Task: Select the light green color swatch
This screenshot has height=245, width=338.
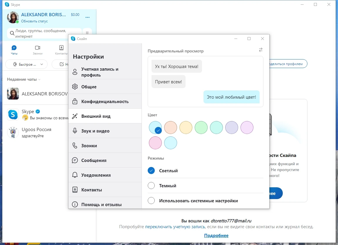Action: tap(201, 128)
